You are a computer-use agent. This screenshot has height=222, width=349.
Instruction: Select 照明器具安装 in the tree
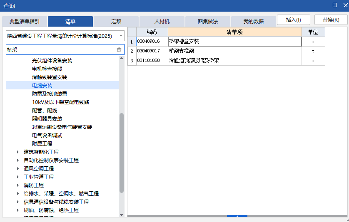47,118
